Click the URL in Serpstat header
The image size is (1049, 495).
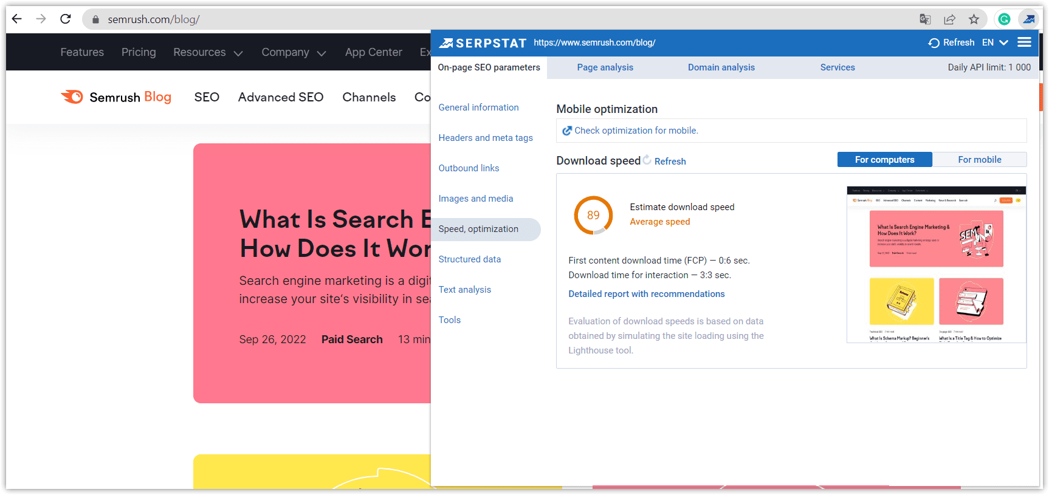coord(594,43)
